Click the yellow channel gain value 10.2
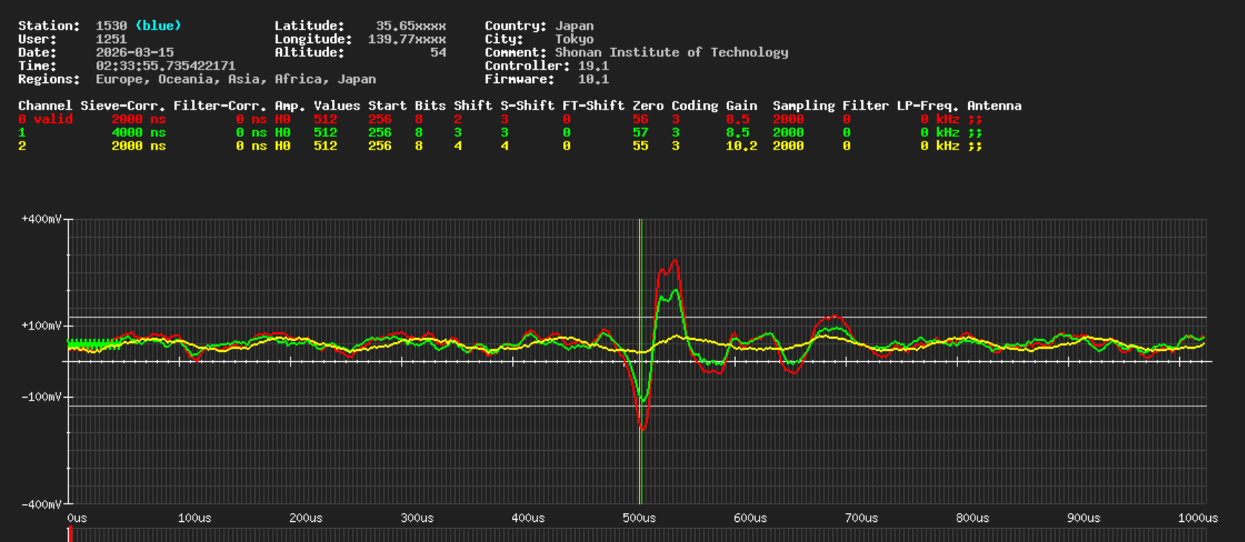The image size is (1245, 542). tap(741, 146)
